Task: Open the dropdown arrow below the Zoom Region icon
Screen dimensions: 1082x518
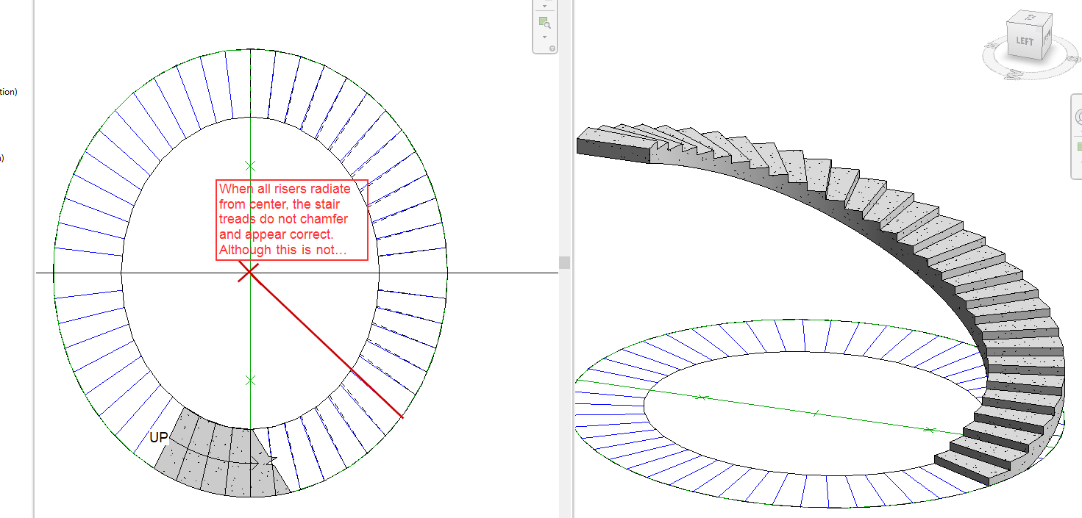Action: (x=544, y=35)
